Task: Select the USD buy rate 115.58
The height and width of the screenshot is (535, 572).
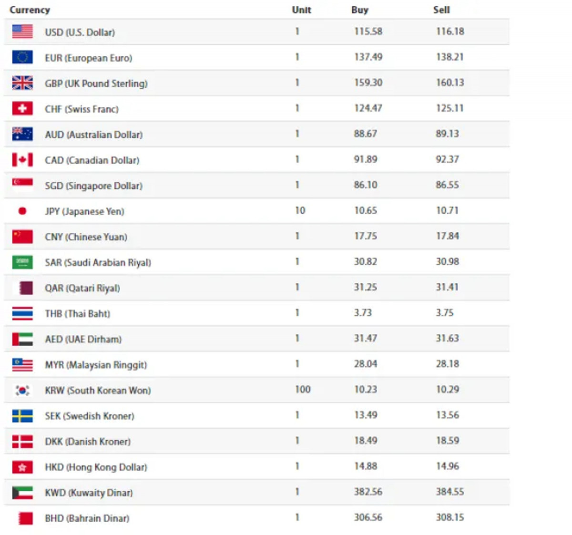Action: [x=368, y=31]
